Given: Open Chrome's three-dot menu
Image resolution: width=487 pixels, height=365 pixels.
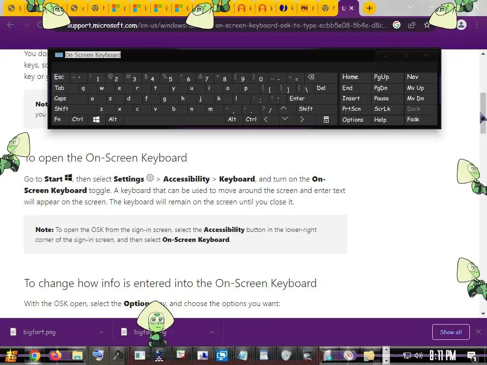Looking at the screenshot, I should (477, 25).
